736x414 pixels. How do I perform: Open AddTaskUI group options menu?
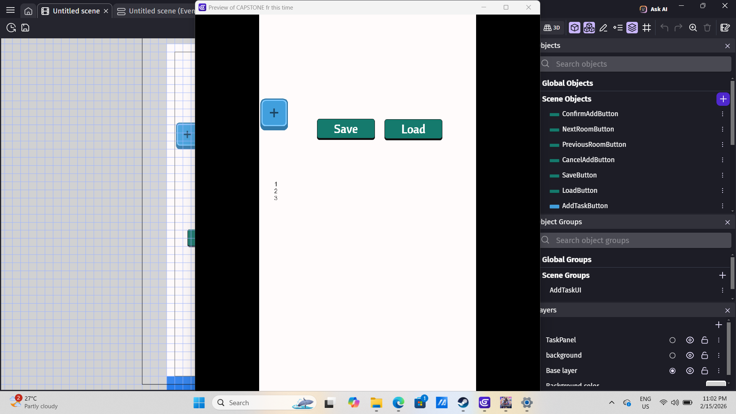tap(722, 290)
